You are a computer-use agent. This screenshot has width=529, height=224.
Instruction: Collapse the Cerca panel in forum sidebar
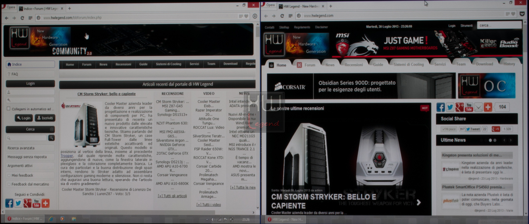(52, 129)
